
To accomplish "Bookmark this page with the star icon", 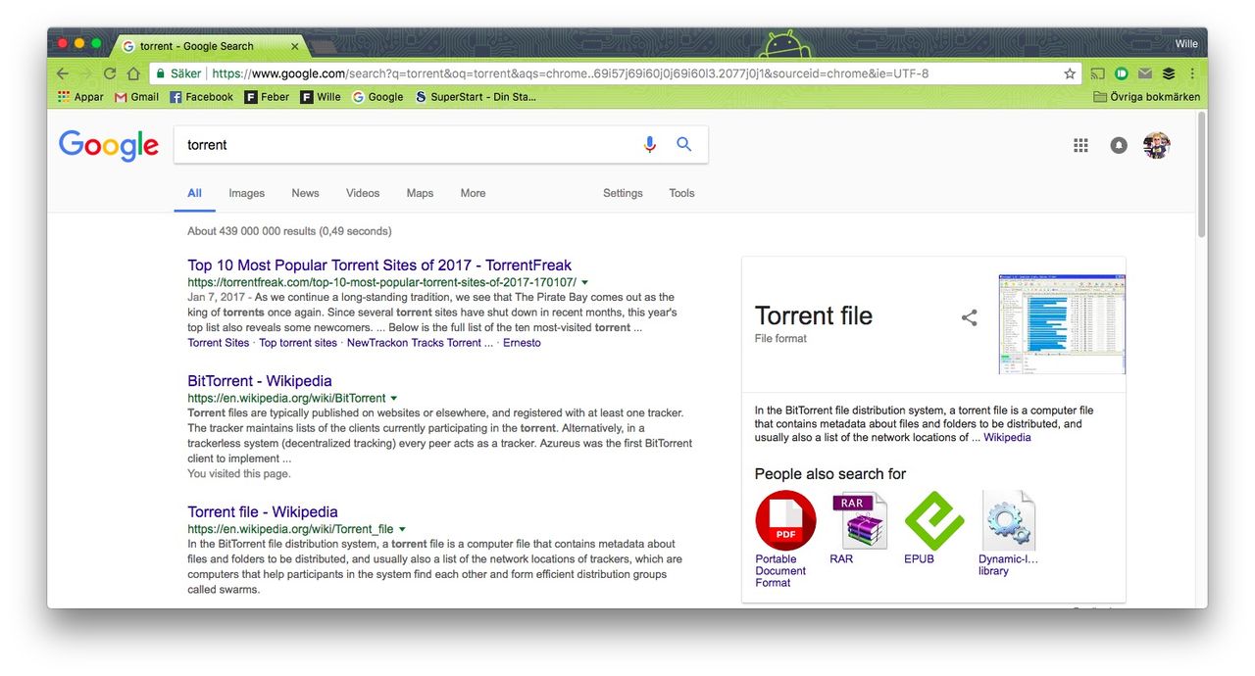I will [x=1070, y=73].
